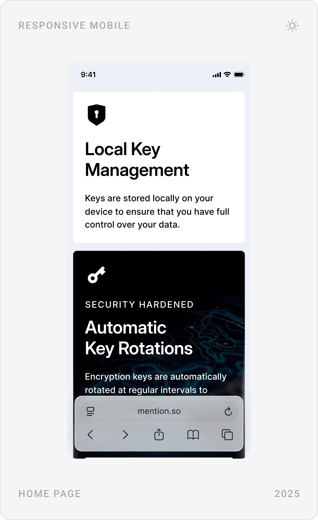Tap the mention.so address field
This screenshot has height=520, width=318.
tap(159, 411)
